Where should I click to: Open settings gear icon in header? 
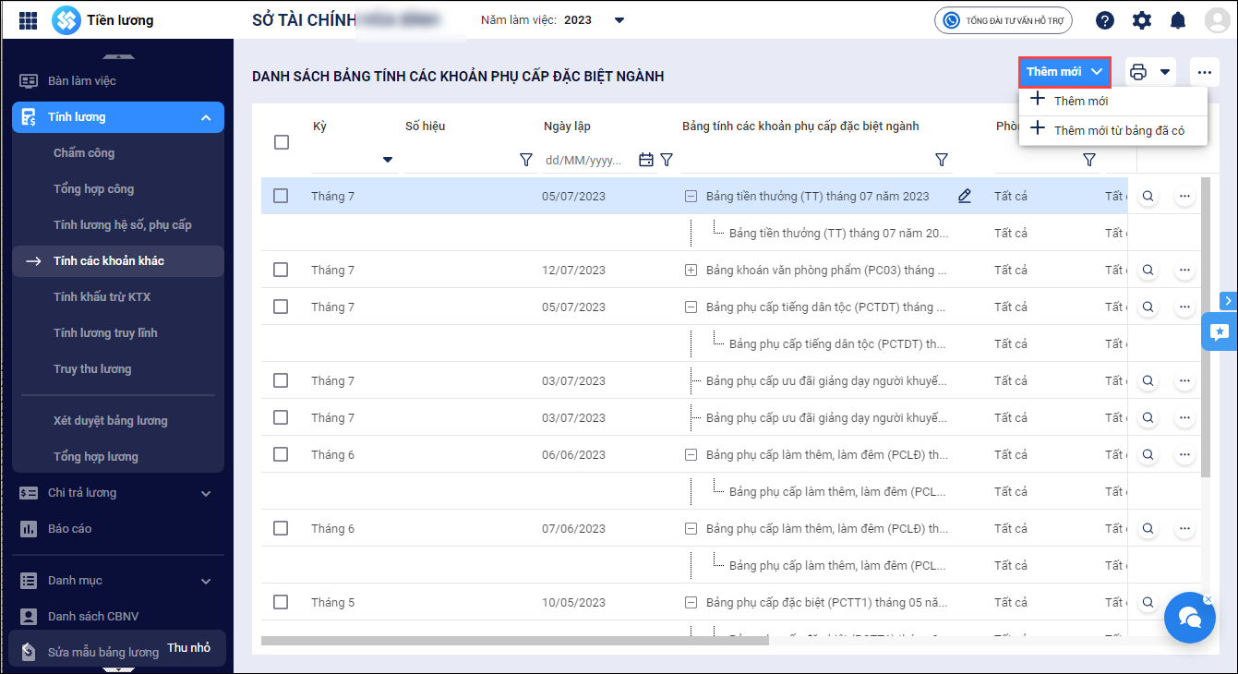click(1142, 20)
